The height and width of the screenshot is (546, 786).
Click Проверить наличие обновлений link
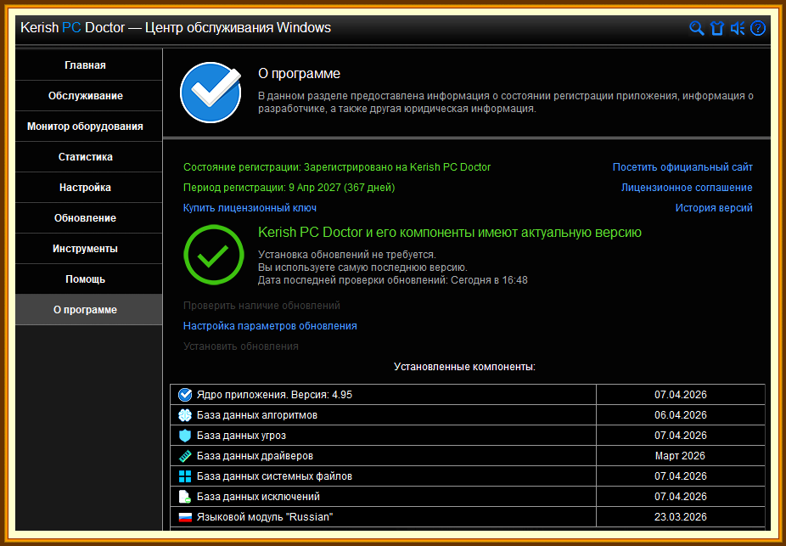click(x=261, y=306)
